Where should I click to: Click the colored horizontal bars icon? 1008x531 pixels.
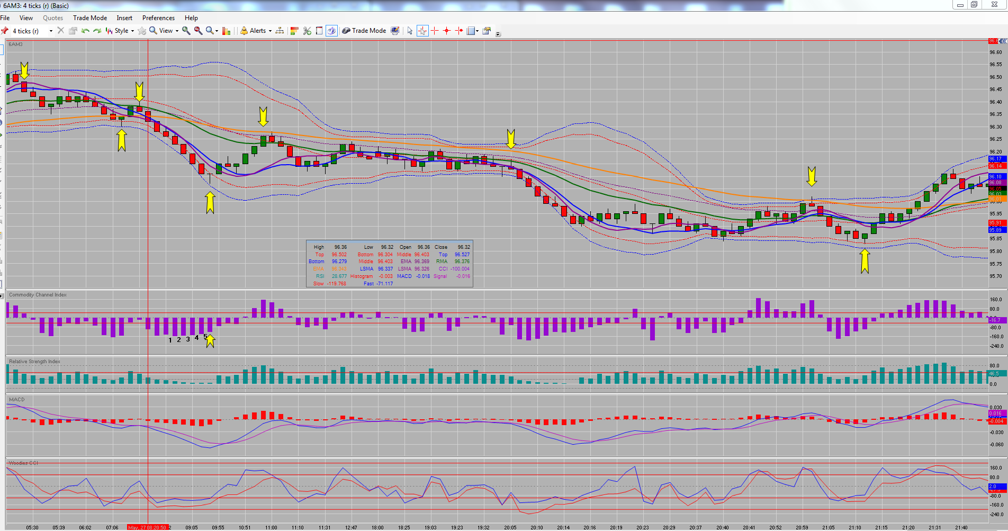[295, 31]
